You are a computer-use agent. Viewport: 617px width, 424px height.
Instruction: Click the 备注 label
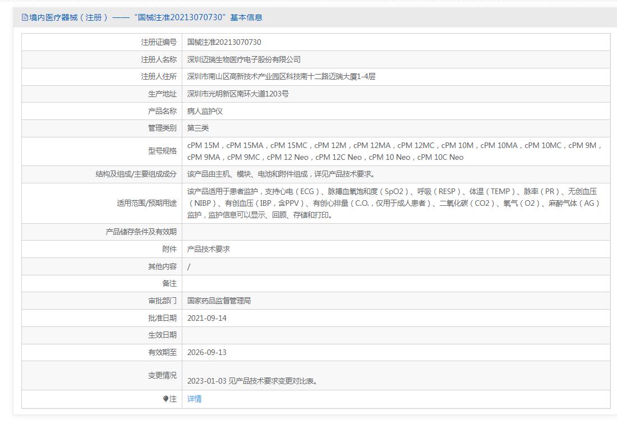point(169,283)
